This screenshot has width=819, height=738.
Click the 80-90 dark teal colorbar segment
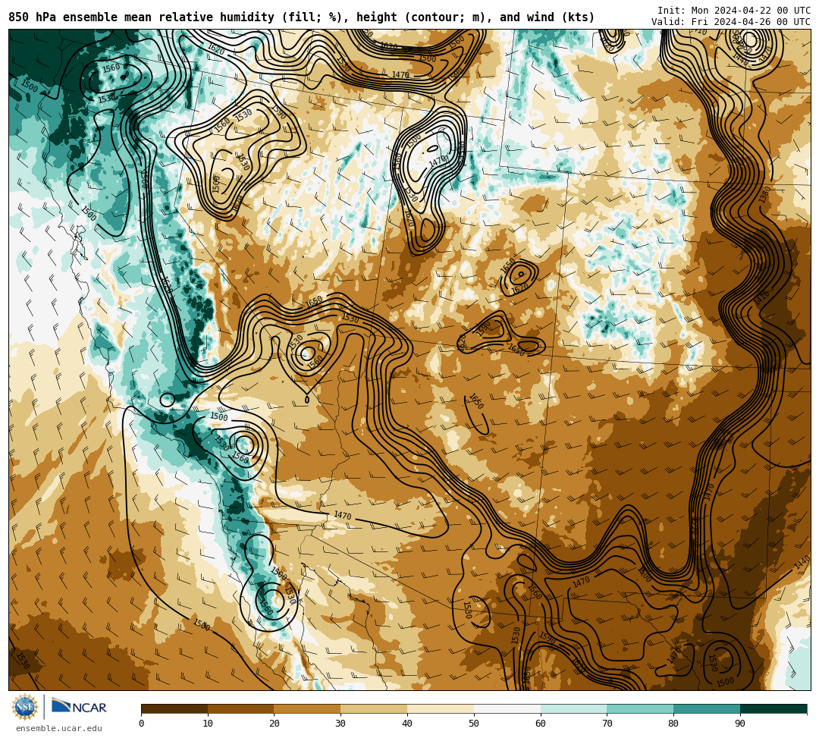pos(707,708)
